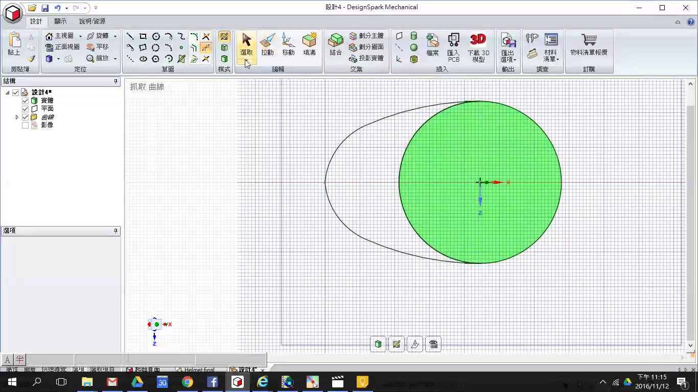Open Chrome from the Windows taskbar
The height and width of the screenshot is (392, 698).
click(187, 382)
